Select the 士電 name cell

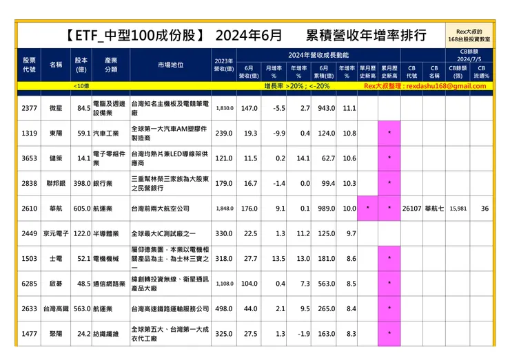(56, 259)
